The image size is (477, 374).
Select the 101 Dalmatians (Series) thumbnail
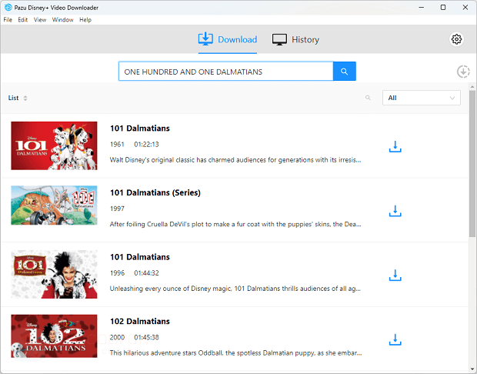[x=54, y=205]
